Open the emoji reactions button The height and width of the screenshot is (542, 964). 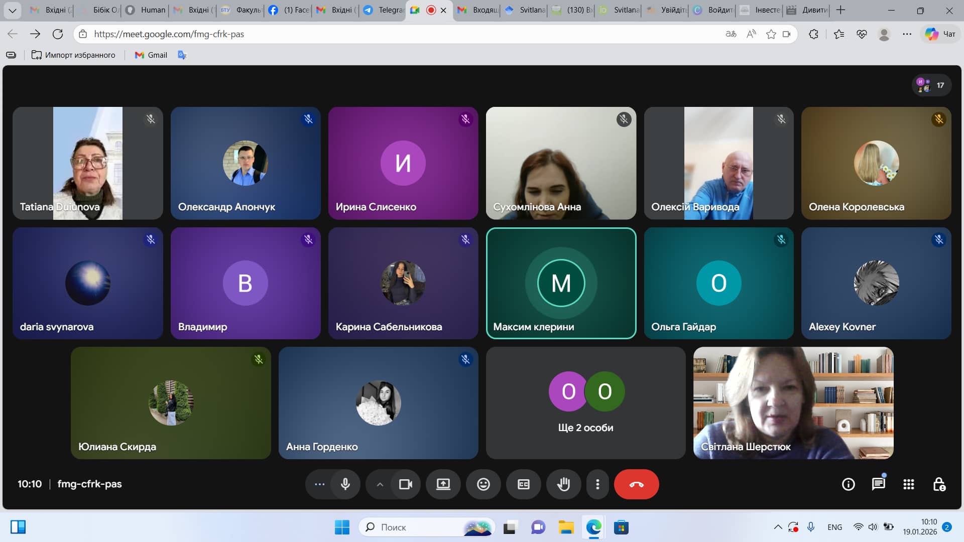click(483, 484)
